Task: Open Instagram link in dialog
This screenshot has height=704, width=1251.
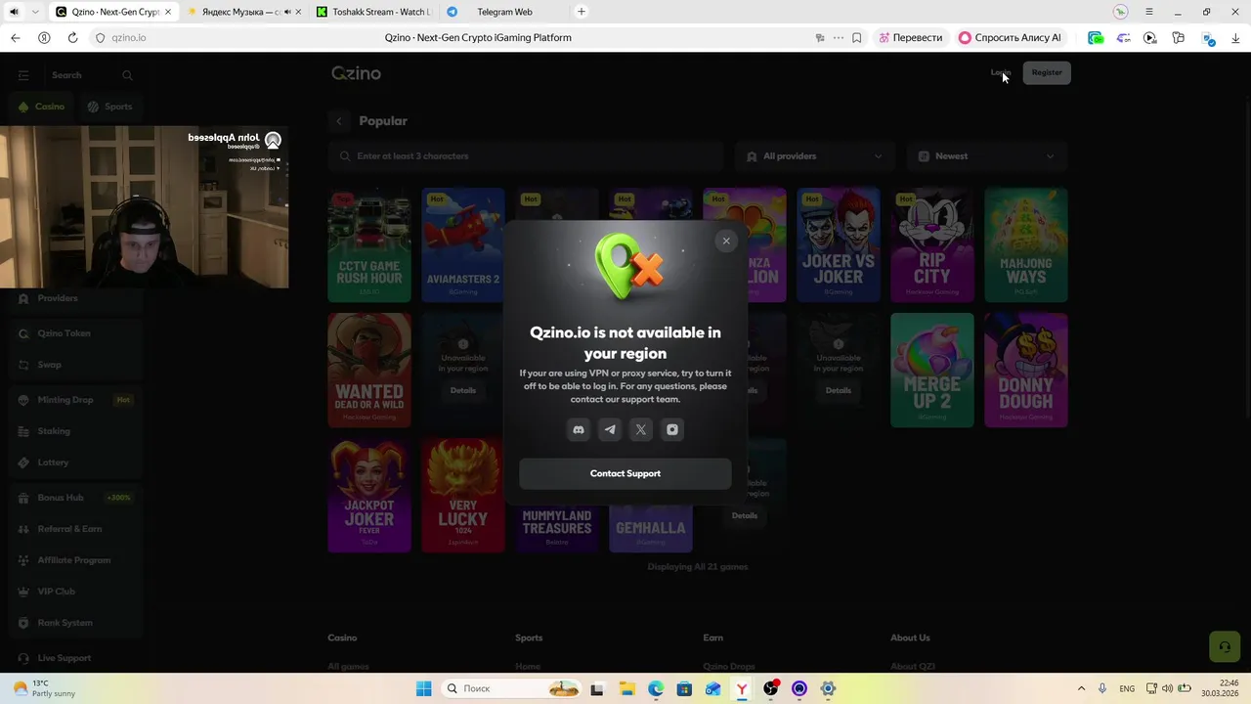Action: coord(672,429)
